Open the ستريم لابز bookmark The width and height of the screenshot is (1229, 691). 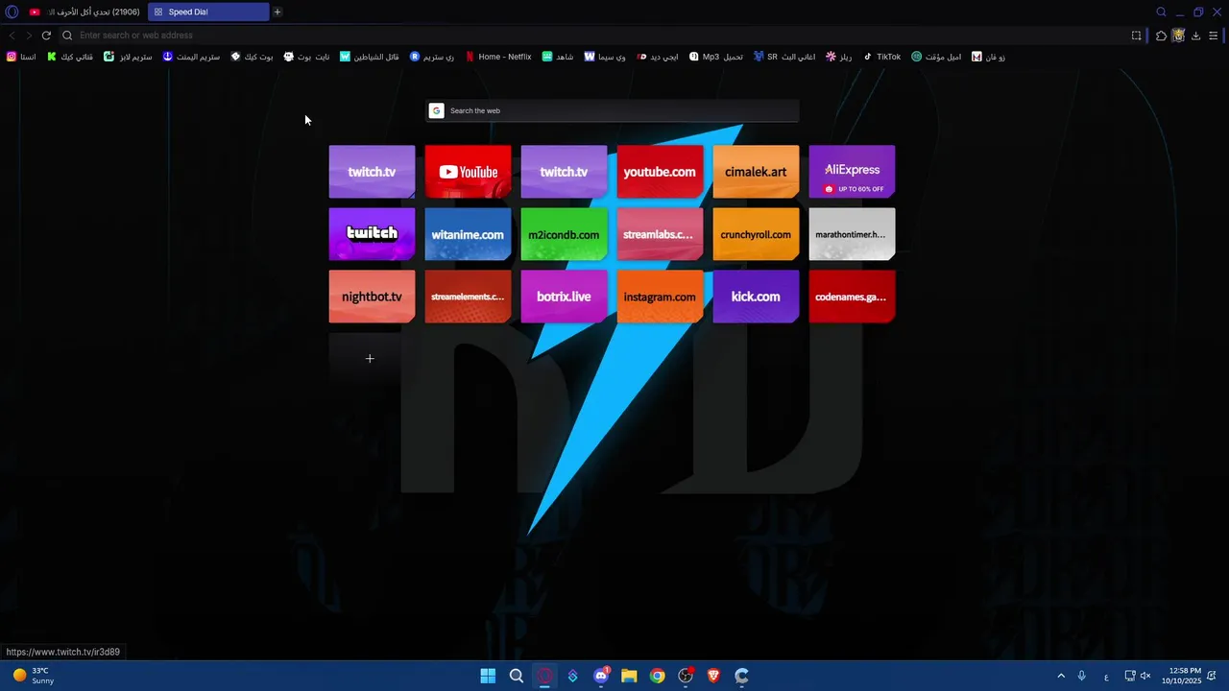point(128,57)
